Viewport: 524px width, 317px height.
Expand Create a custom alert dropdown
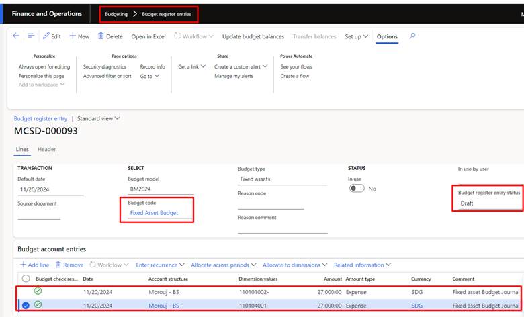pyautogui.click(x=265, y=66)
